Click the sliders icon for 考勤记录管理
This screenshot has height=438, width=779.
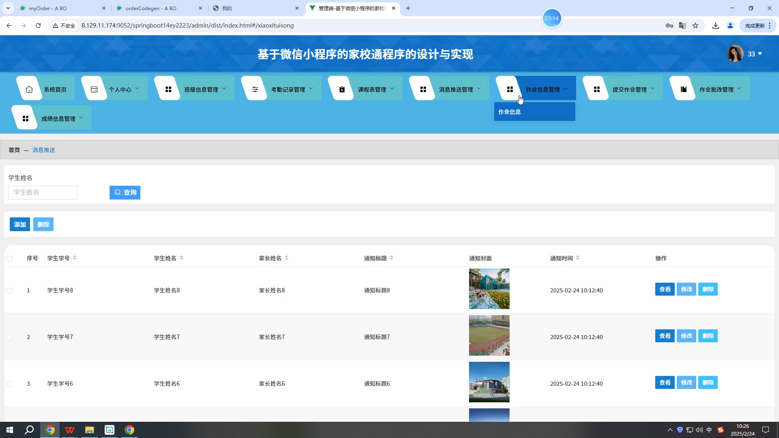[255, 89]
